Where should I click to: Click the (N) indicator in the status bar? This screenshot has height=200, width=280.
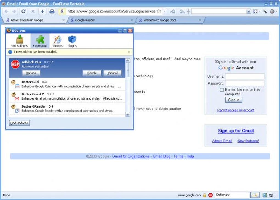click(271, 195)
